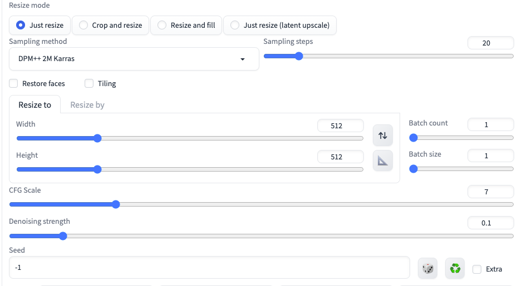Click into the Seed input box
The width and height of the screenshot is (522, 286).
209,268
